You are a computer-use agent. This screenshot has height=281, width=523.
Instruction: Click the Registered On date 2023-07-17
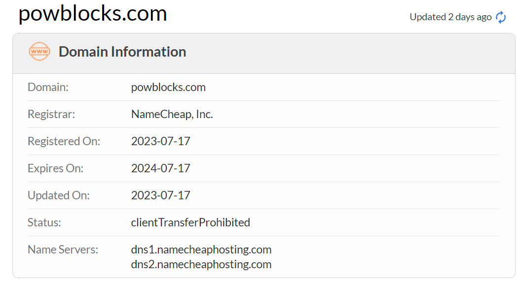[160, 141]
